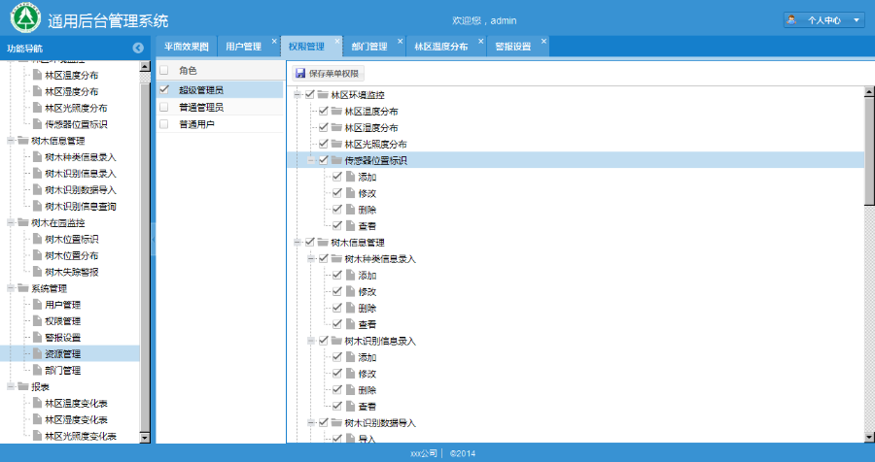
Task: Open 树木识别数据导入 in the sidebar
Action: 81,189
